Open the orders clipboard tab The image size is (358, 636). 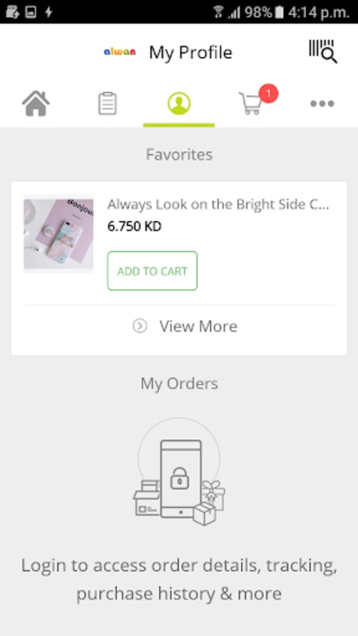pos(107,103)
